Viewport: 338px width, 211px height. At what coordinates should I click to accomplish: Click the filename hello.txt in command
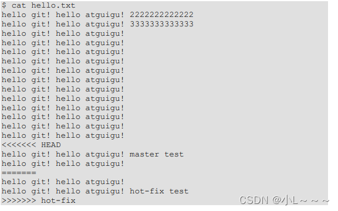[53, 5]
